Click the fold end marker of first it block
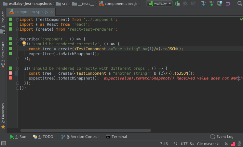This screenshot has height=147, width=243. 18,59
